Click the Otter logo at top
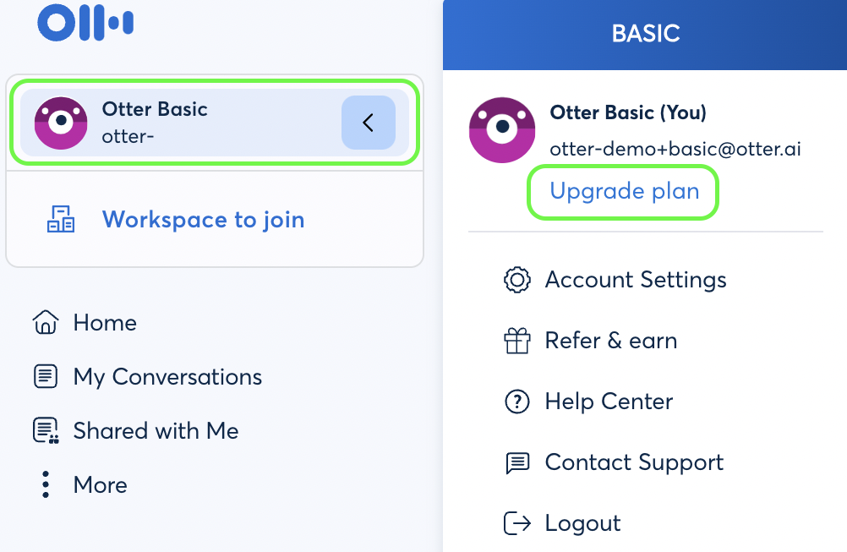Viewport: 847px width, 552px height. (x=85, y=23)
